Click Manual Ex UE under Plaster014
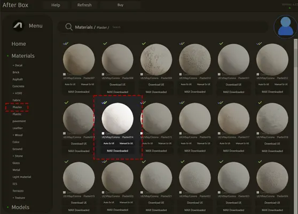Screen dimensions: 298x214 pyautogui.click(x=126, y=144)
